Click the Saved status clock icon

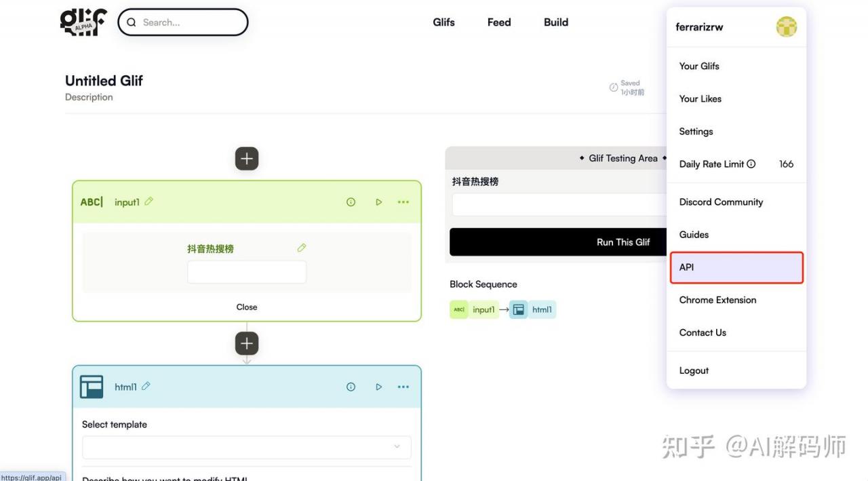pyautogui.click(x=614, y=88)
